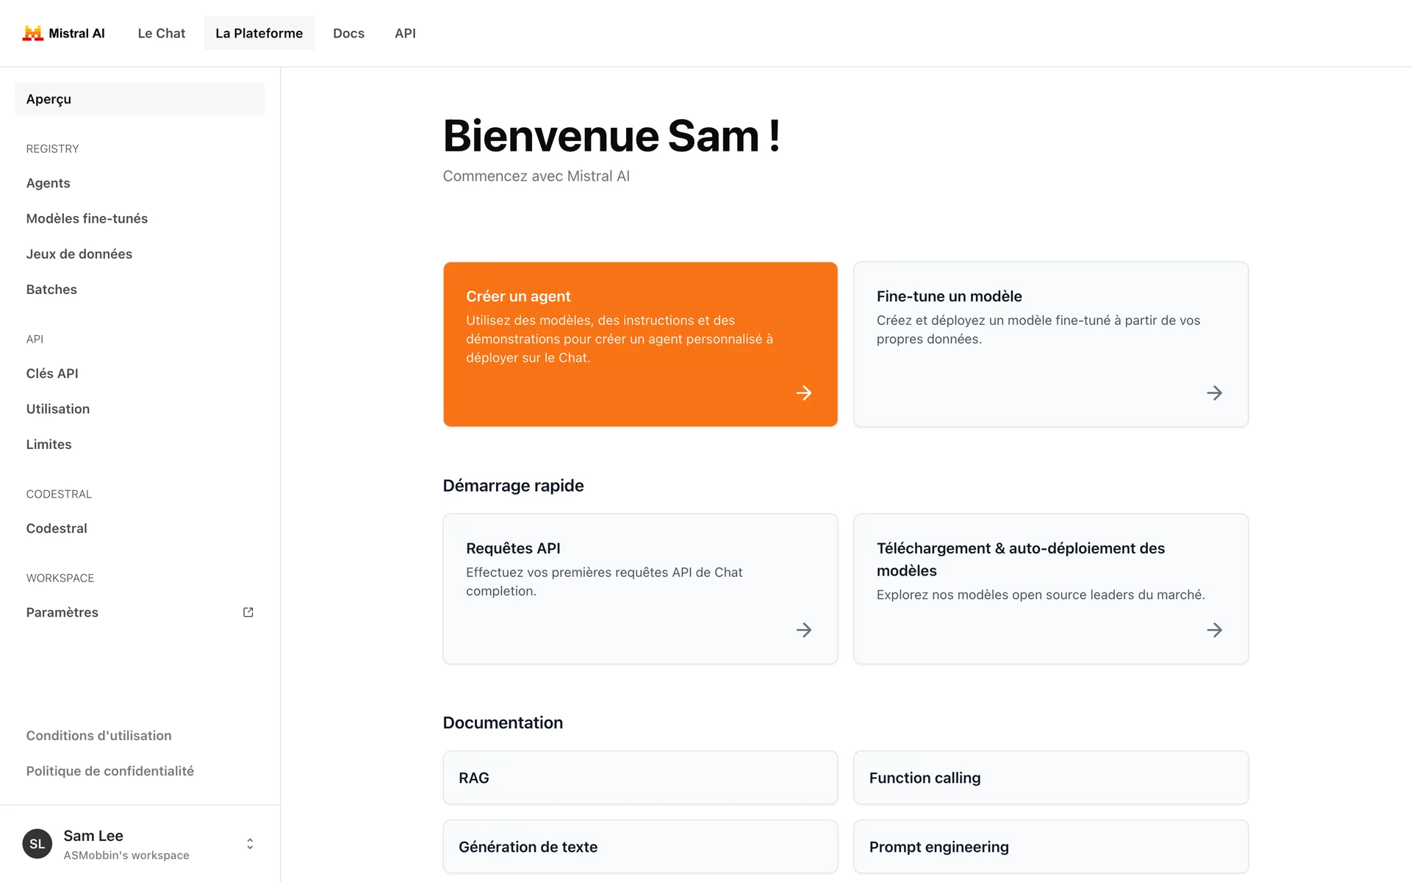Click arrow on Téléchargement & auto-déploiement card
The image size is (1411, 882).
click(1214, 630)
